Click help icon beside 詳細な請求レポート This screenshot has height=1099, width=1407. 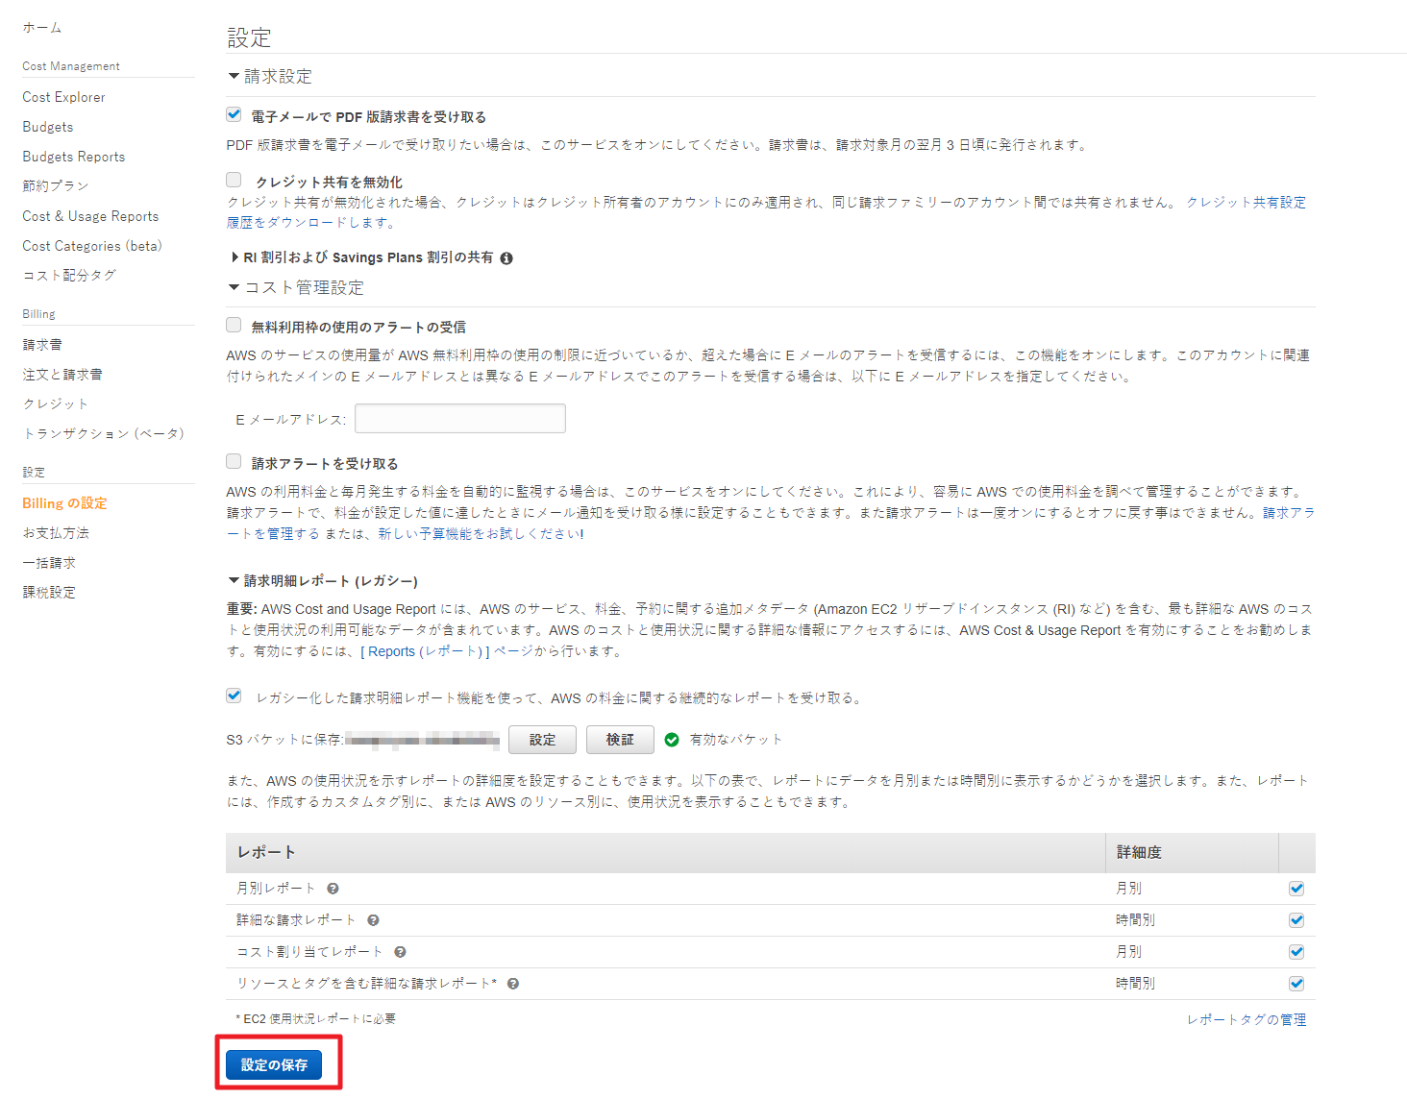tap(373, 920)
